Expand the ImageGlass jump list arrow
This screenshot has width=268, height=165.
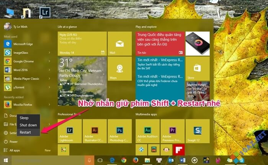[x=49, y=52]
